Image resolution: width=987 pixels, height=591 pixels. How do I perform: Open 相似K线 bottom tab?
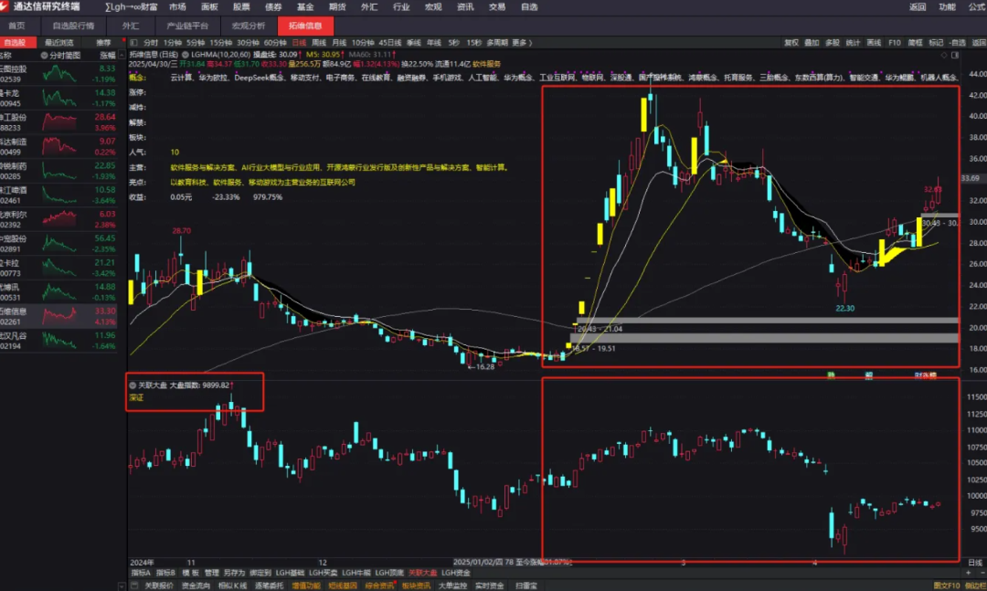[232, 586]
